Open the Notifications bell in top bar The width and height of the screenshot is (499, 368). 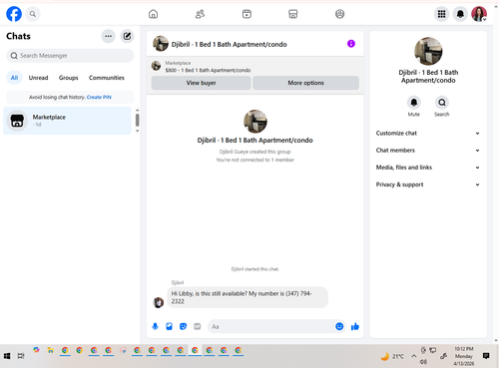pyautogui.click(x=460, y=14)
